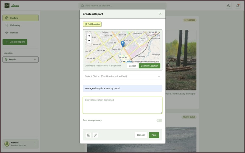Screen dimensions: 245x153
Task: Click the attach link icon
Action: tap(95, 135)
